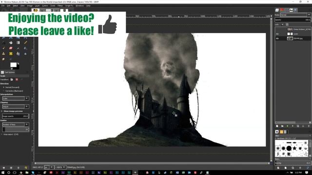Image resolution: width=312 pixels, height=175 pixels.
Task: Duplicate the selected layer
Action: click(298, 126)
